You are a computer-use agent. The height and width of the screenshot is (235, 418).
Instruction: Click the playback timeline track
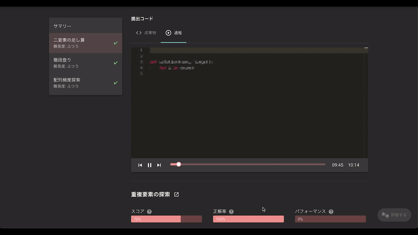tap(248, 164)
